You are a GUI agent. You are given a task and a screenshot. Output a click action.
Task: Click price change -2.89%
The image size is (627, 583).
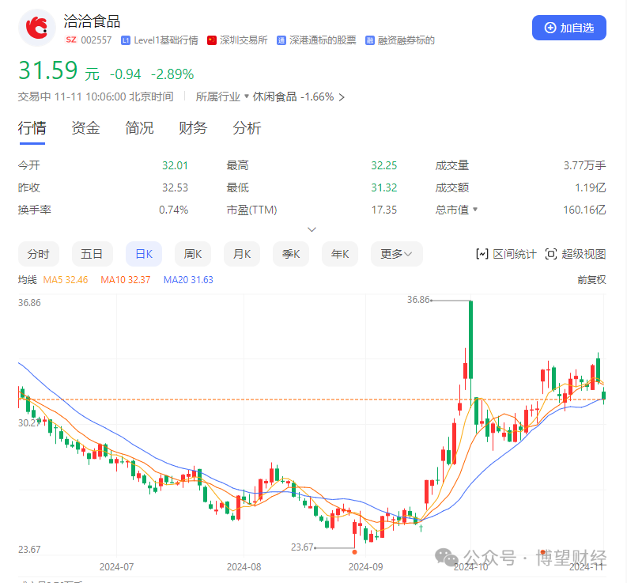[172, 74]
